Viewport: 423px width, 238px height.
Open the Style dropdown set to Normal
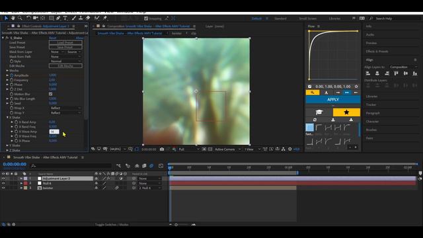tap(65, 61)
